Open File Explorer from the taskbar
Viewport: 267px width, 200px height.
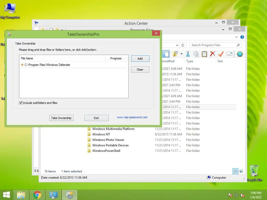(21, 195)
